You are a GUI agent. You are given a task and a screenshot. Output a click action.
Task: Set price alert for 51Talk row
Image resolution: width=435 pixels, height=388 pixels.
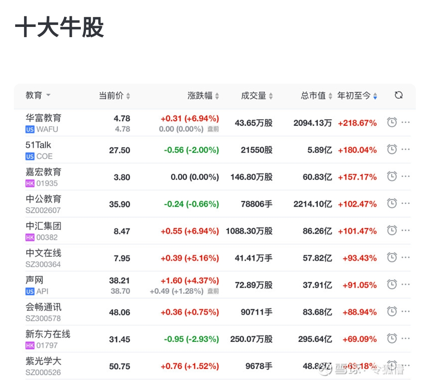click(392, 149)
